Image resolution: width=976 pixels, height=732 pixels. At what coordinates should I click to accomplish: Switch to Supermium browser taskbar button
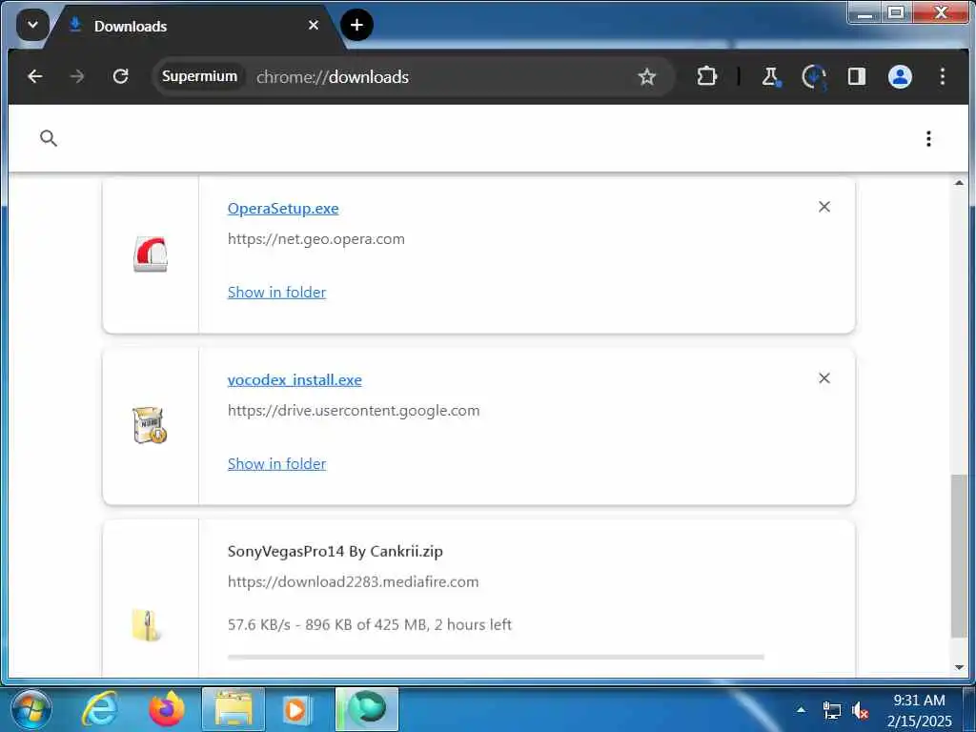[x=367, y=709]
